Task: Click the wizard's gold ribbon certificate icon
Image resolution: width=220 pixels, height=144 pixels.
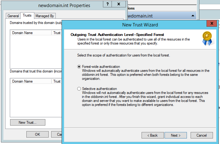Action: click(x=207, y=38)
